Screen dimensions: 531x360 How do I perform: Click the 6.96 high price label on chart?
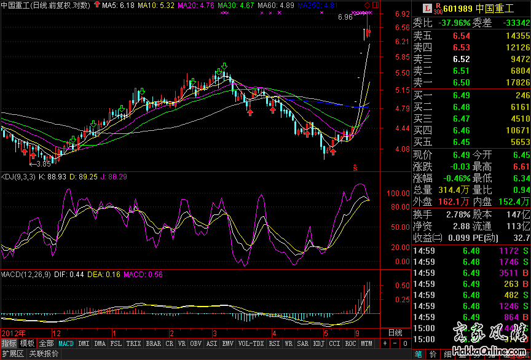pos(345,17)
